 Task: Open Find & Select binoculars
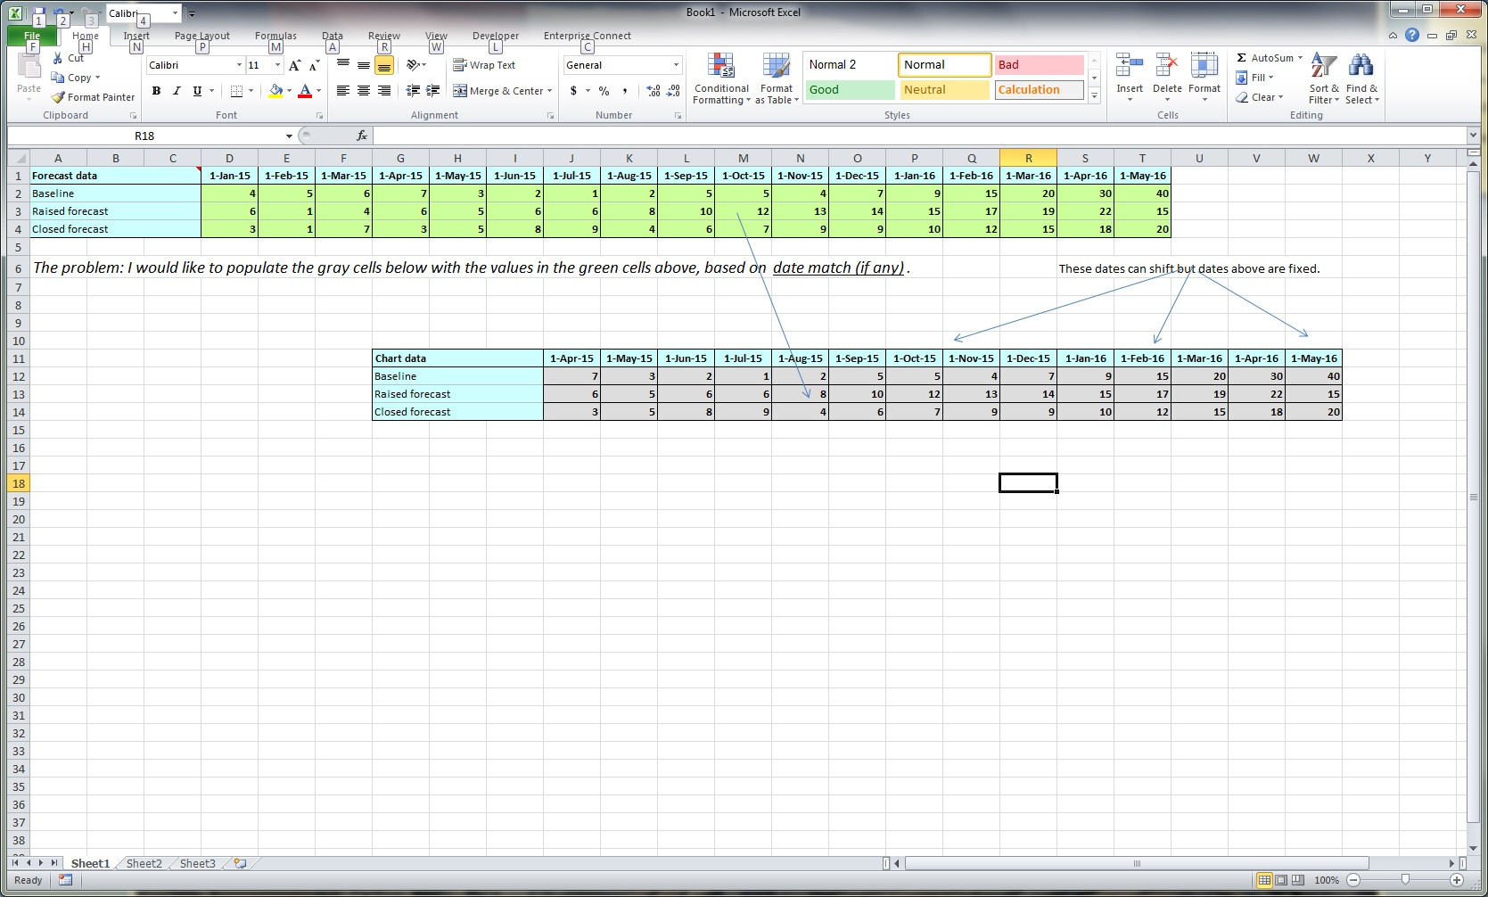1361,78
